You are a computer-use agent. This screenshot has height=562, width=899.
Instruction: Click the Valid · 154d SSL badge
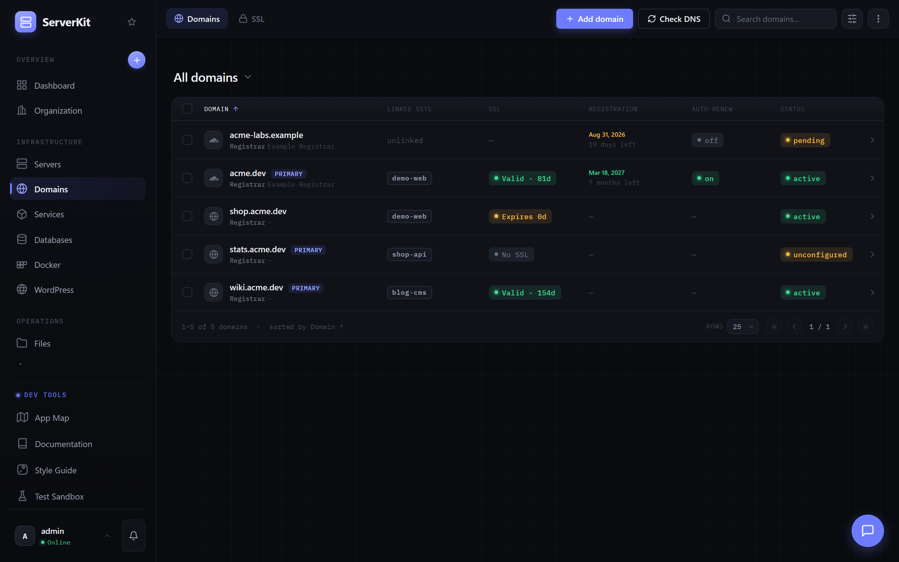pos(524,293)
